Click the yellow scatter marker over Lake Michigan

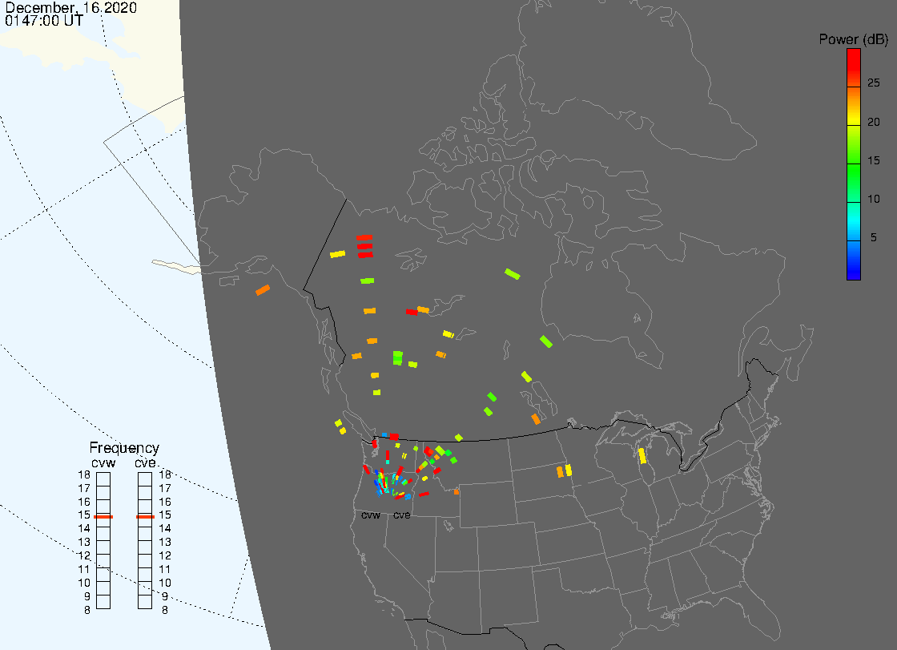[642, 456]
